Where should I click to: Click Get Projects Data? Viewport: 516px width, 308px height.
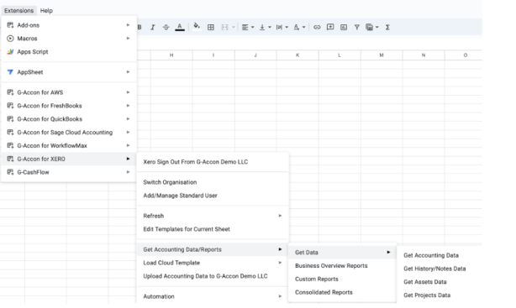tap(427, 295)
